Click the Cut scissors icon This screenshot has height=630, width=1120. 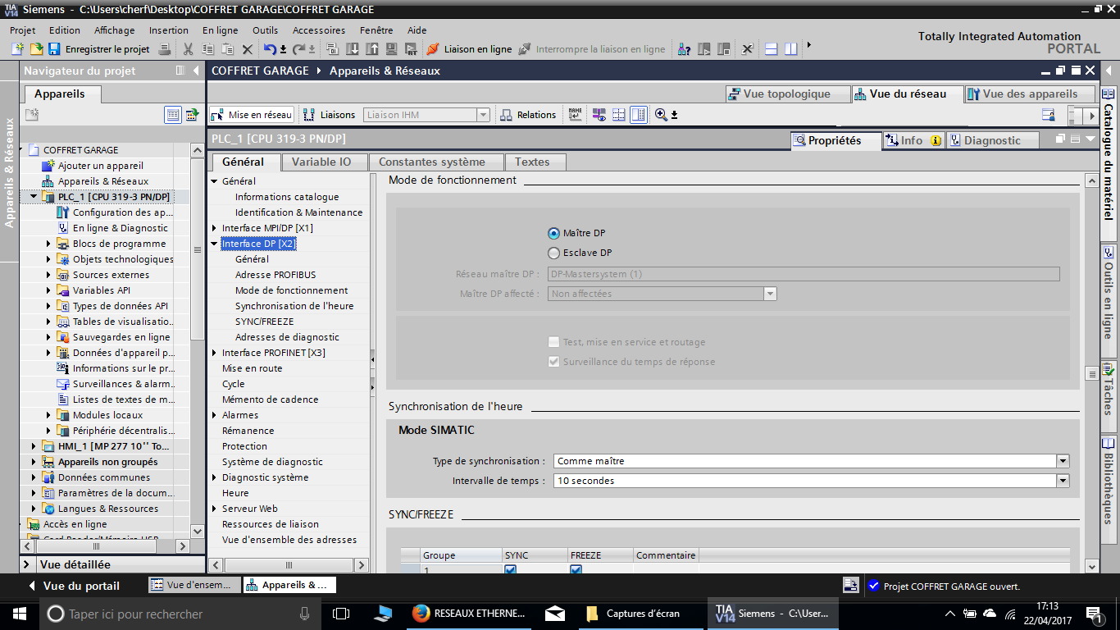[x=188, y=49]
